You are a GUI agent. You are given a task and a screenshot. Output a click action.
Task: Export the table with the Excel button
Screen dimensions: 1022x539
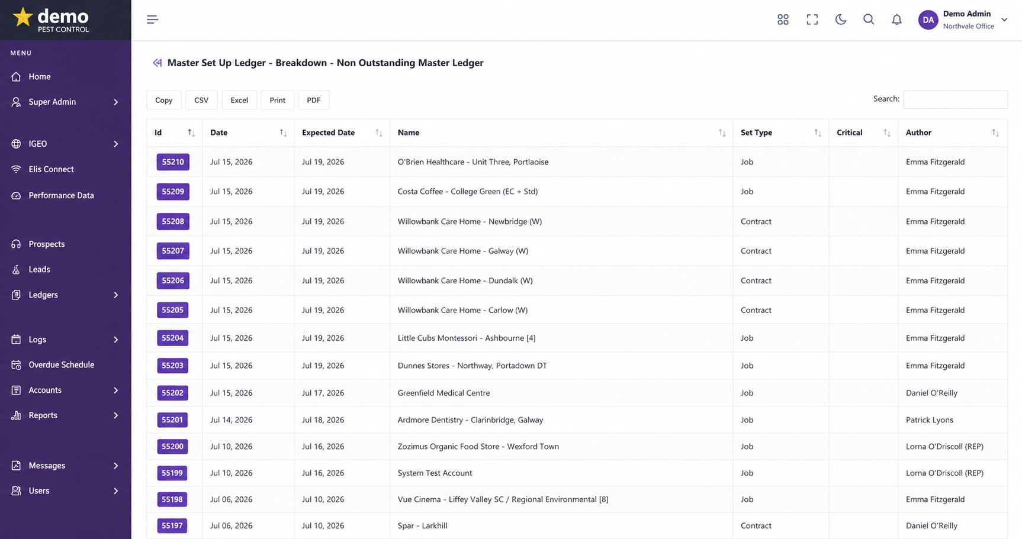[x=239, y=100]
